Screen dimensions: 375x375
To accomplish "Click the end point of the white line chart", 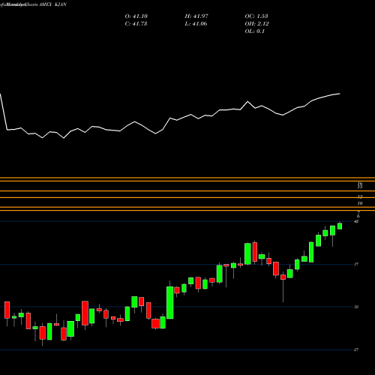I will point(340,94).
